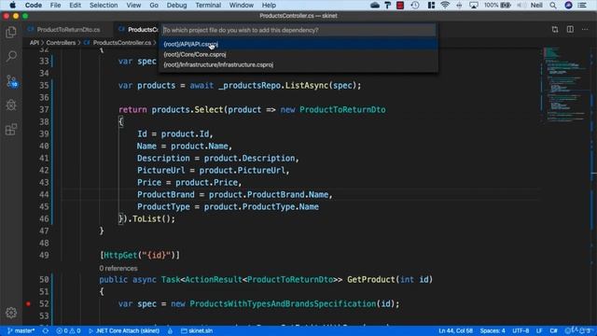Open the Go menu
This screenshot has width=597, height=336.
pyautogui.click(x=154, y=5)
